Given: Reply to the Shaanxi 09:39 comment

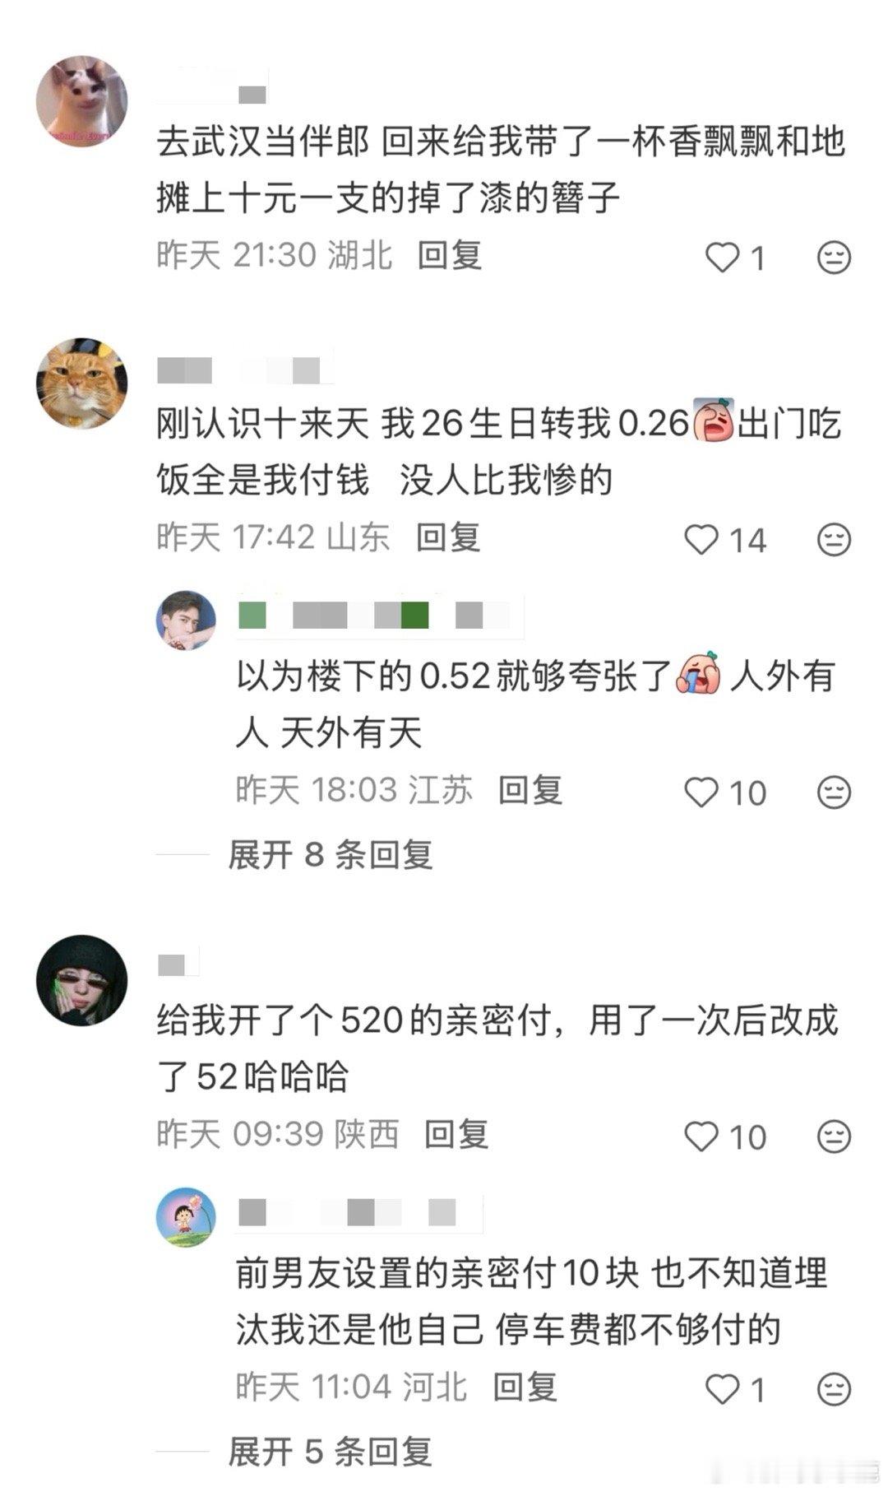Looking at the screenshot, I should click(456, 1134).
